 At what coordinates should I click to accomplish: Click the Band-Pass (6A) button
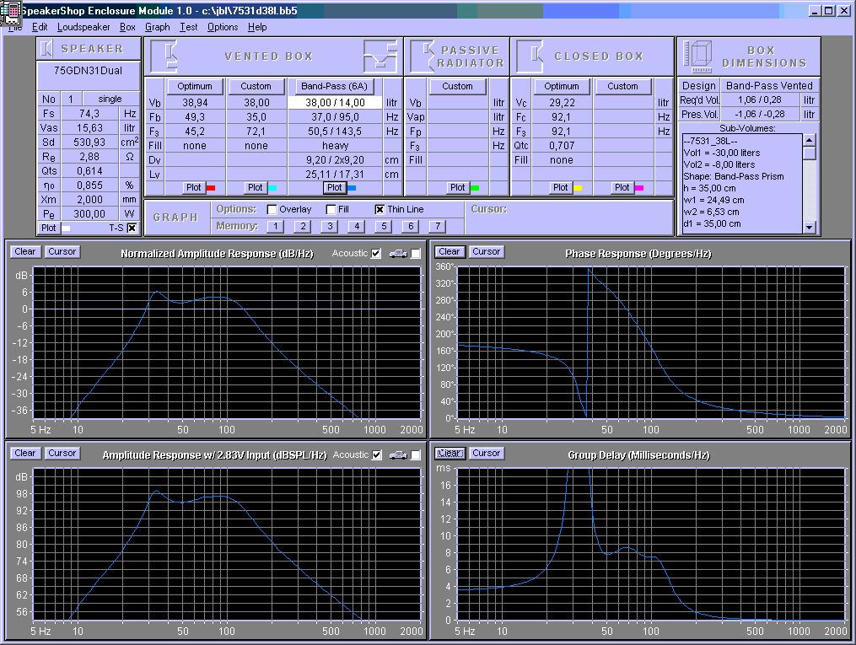(x=335, y=86)
